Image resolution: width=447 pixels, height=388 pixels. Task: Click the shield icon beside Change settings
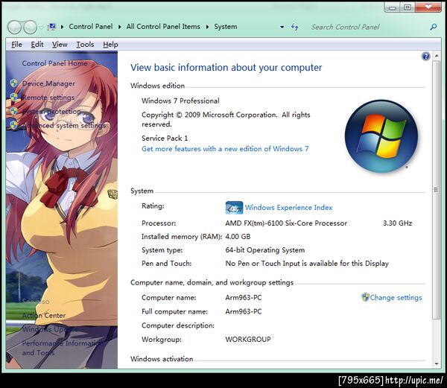(365, 297)
